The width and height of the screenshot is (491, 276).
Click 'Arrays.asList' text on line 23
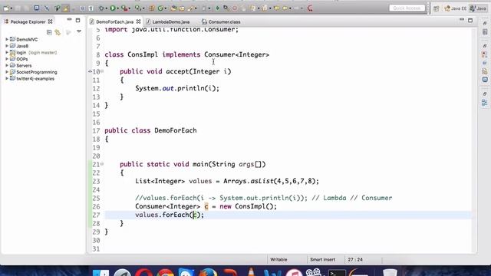(249, 181)
